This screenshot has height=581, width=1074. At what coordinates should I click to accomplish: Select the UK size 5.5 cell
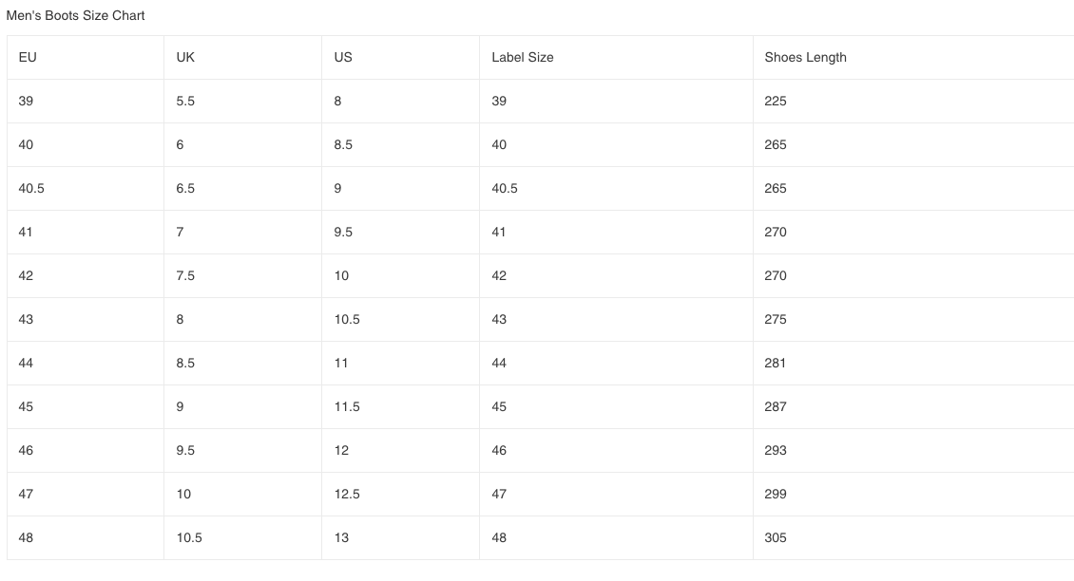point(185,101)
